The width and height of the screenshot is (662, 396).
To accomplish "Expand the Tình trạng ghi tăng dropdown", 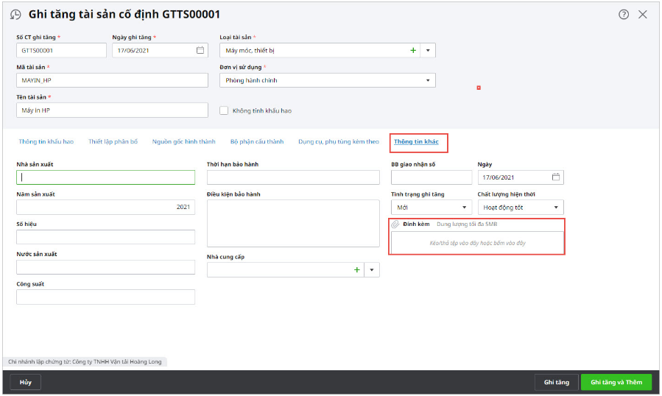I will 465,208.
